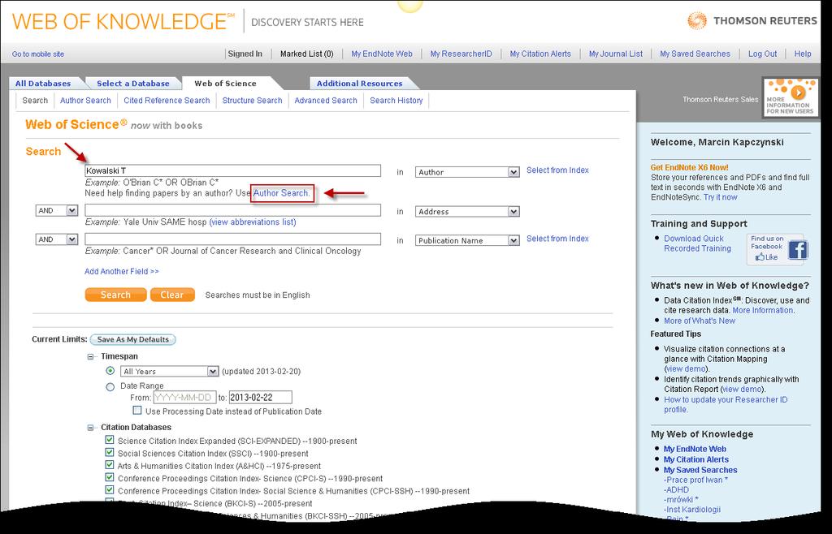
Task: Open More of What's New link
Action: click(700, 321)
